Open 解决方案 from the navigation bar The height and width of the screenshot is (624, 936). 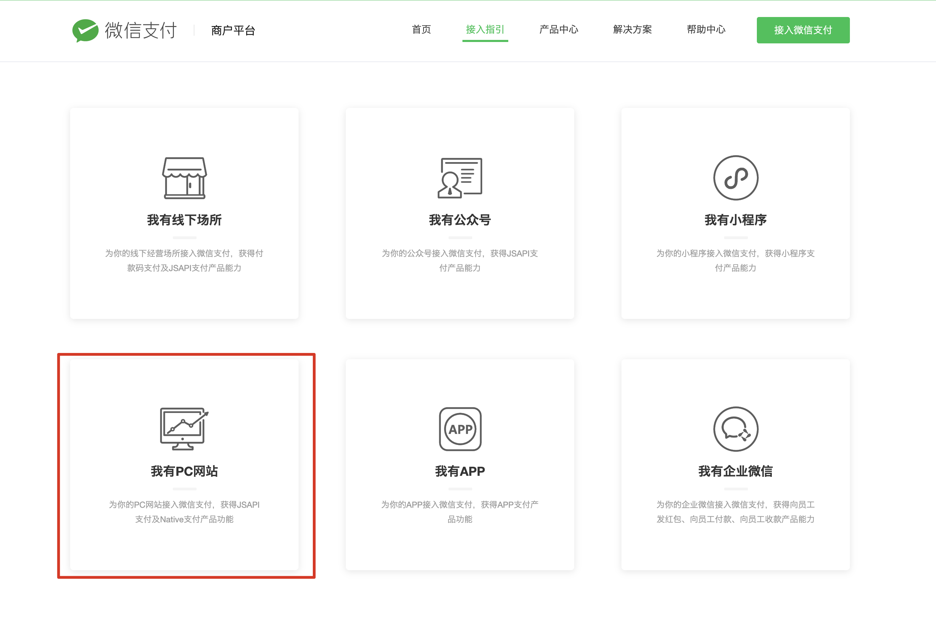[632, 29]
